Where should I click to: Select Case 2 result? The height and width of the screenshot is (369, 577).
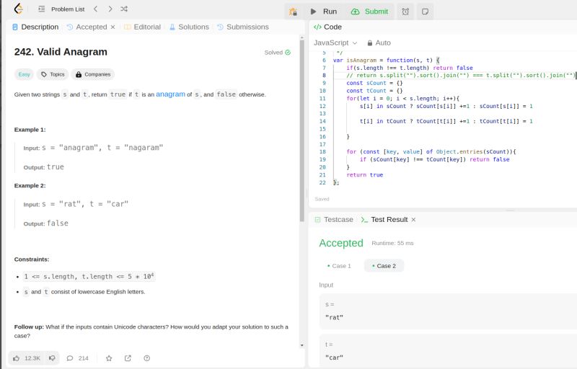pos(384,266)
